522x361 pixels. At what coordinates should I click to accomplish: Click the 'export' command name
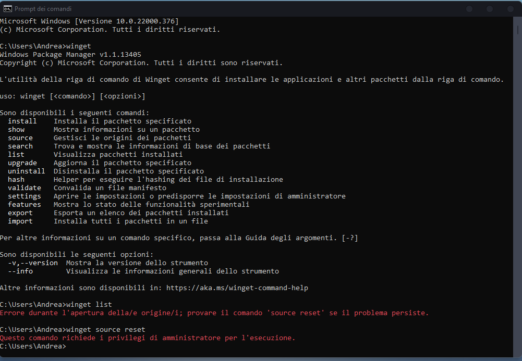[x=20, y=213]
